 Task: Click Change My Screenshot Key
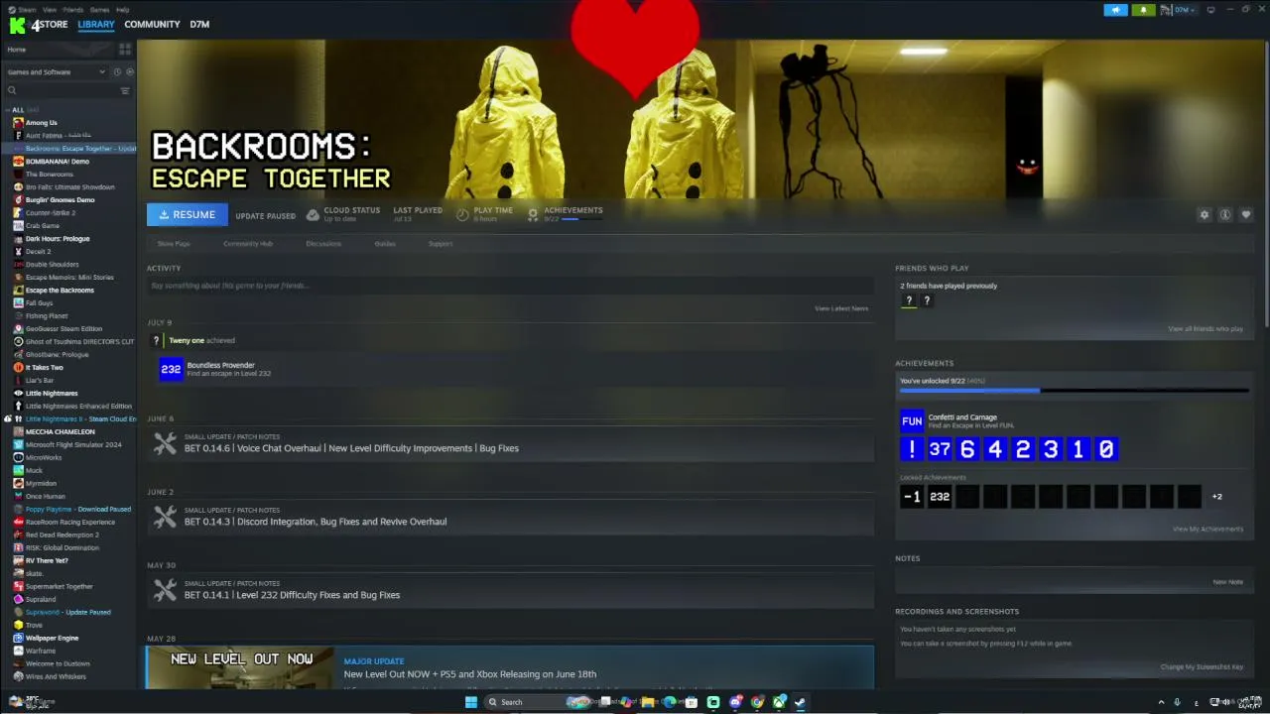pyautogui.click(x=1202, y=666)
